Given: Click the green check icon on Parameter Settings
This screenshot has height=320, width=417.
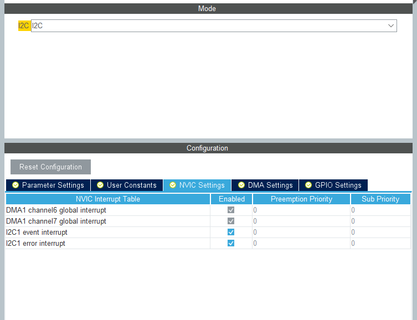Looking at the screenshot, I should pos(16,185).
